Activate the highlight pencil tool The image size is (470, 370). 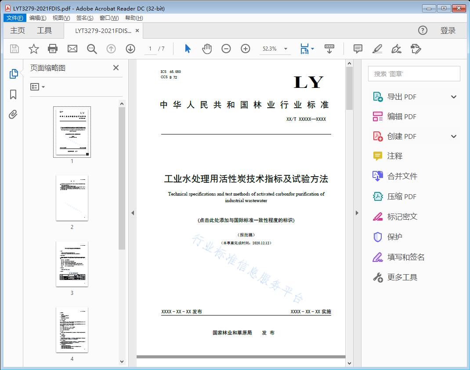pos(377,49)
